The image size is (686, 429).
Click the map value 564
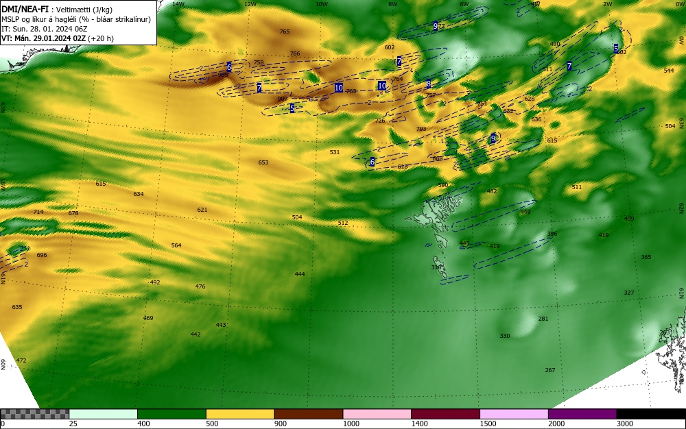pos(176,245)
